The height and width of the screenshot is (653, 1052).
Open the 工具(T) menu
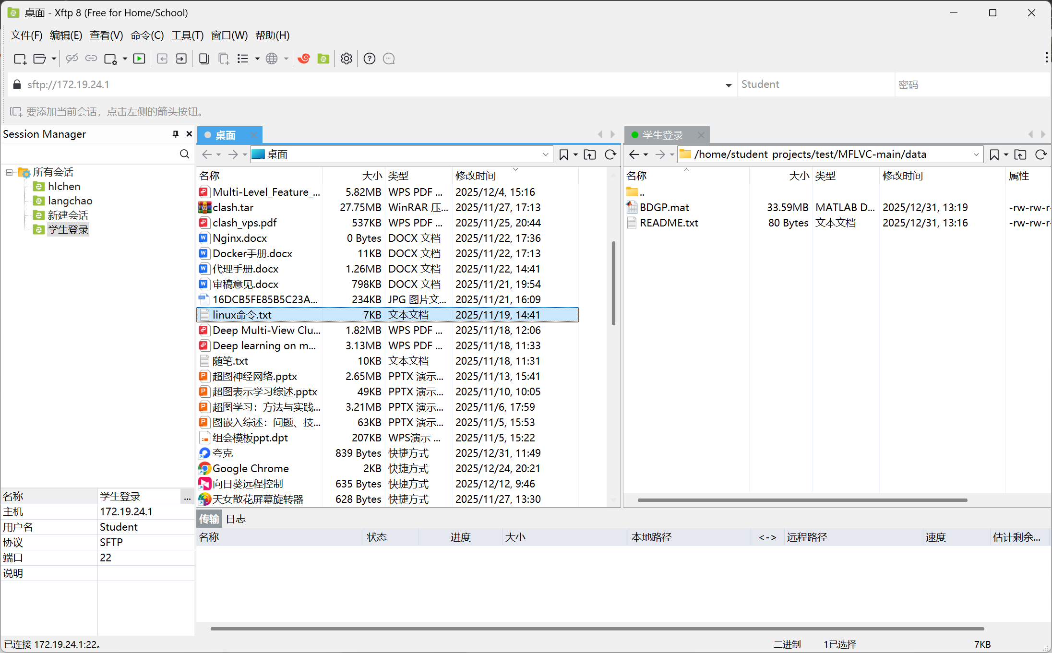tap(187, 35)
